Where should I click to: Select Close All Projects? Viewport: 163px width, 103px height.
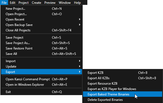[x=41, y=30]
